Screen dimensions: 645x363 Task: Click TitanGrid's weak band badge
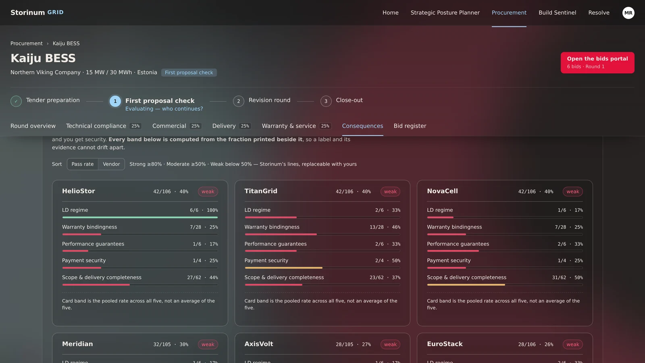[x=390, y=192]
